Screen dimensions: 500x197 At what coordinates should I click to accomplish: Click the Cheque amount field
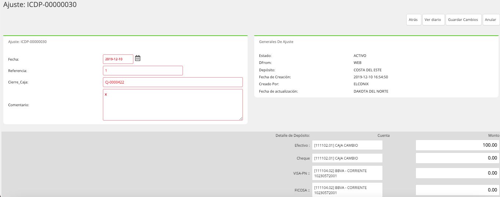click(x=457, y=158)
